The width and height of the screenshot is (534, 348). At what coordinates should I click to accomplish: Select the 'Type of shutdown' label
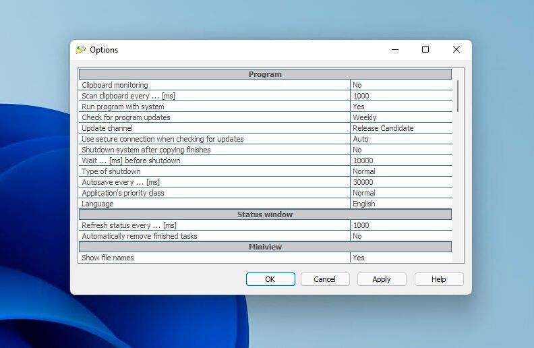pyautogui.click(x=111, y=171)
